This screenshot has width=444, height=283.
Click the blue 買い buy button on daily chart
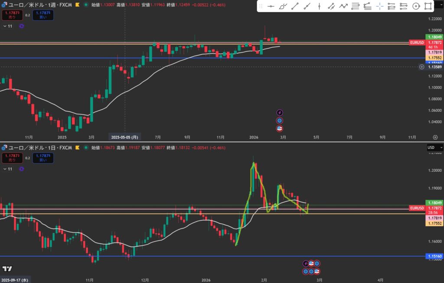point(42,158)
